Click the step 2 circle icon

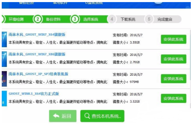coord(37,19)
